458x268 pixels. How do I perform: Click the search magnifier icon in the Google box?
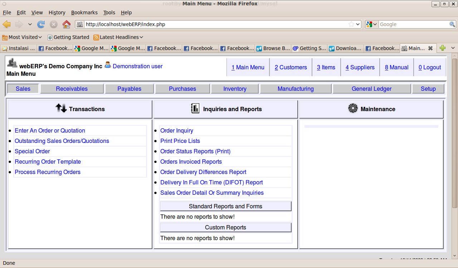(452, 24)
